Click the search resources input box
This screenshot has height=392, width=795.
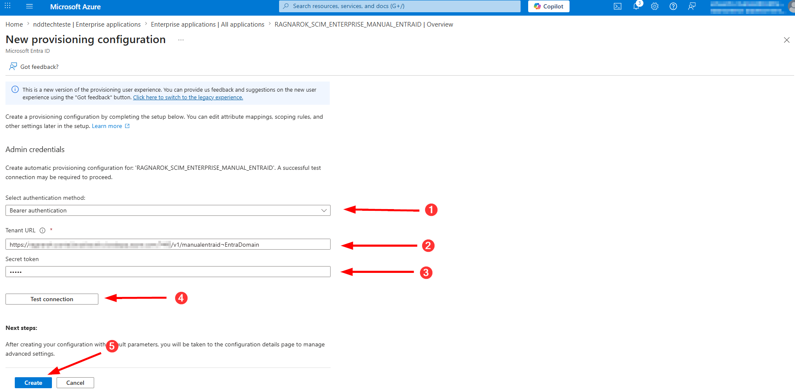pos(399,6)
